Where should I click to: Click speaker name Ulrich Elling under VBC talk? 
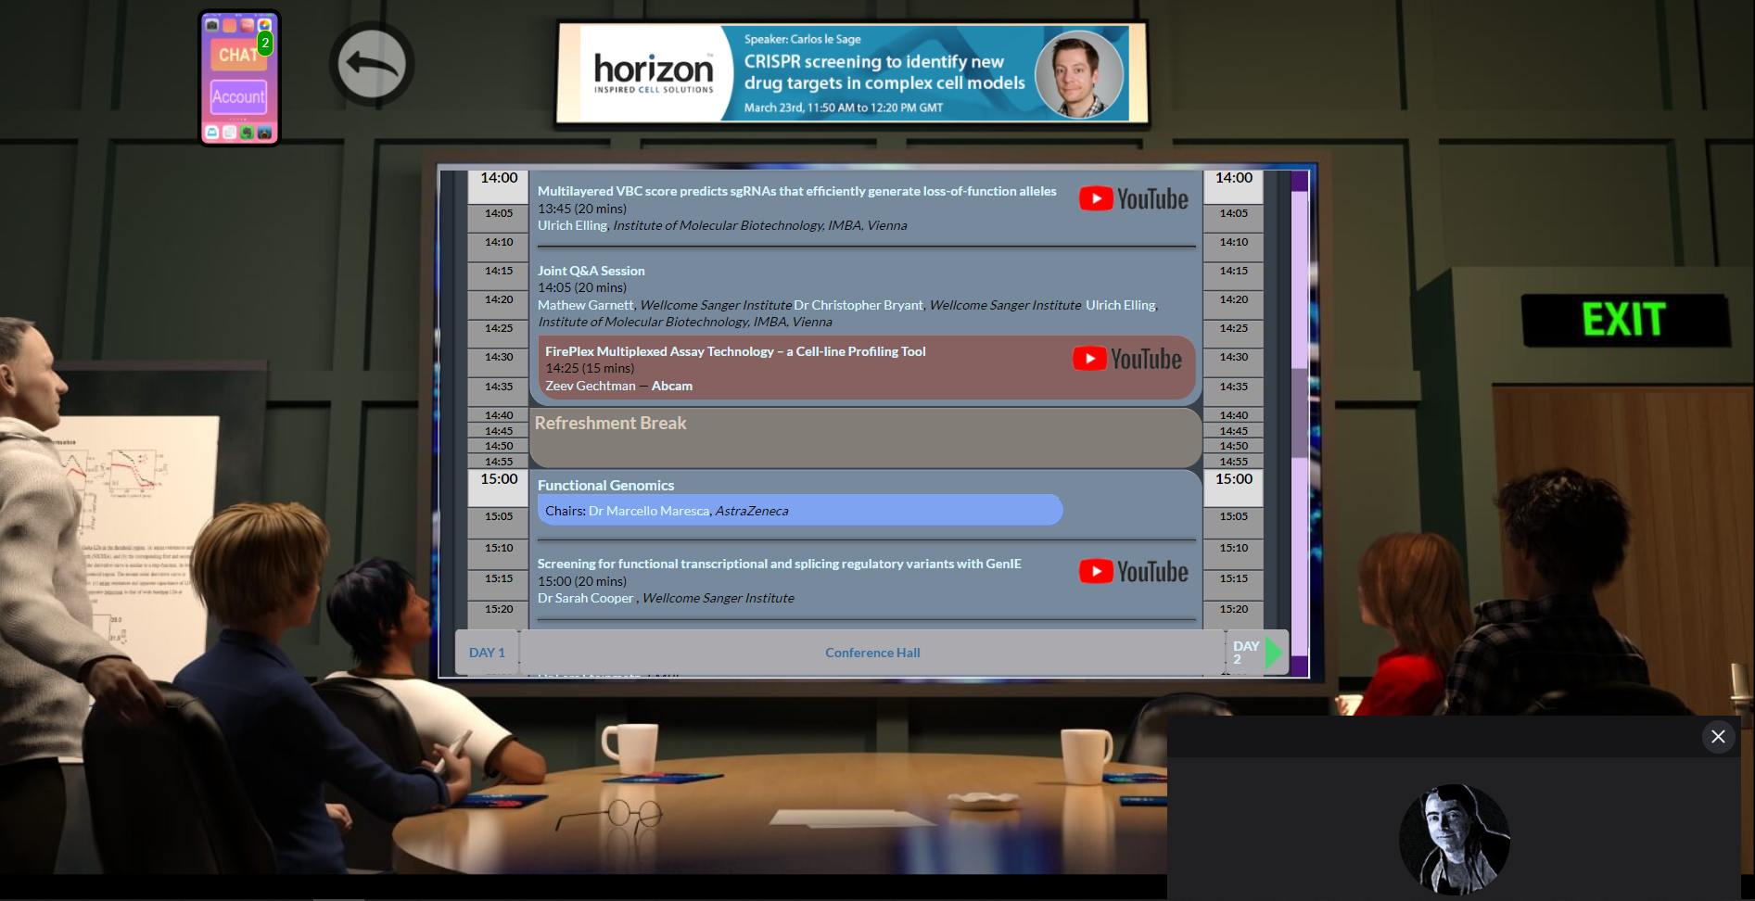572,225
